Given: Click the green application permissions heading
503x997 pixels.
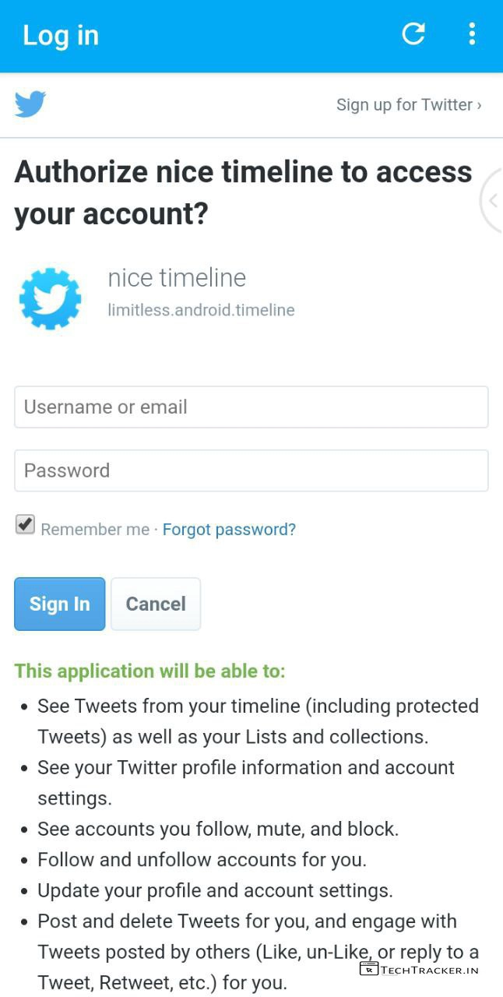Looking at the screenshot, I should pyautogui.click(x=149, y=671).
